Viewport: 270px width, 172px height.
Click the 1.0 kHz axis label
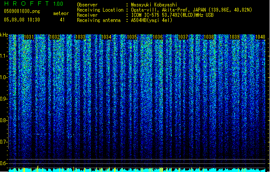click(x=4, y=77)
